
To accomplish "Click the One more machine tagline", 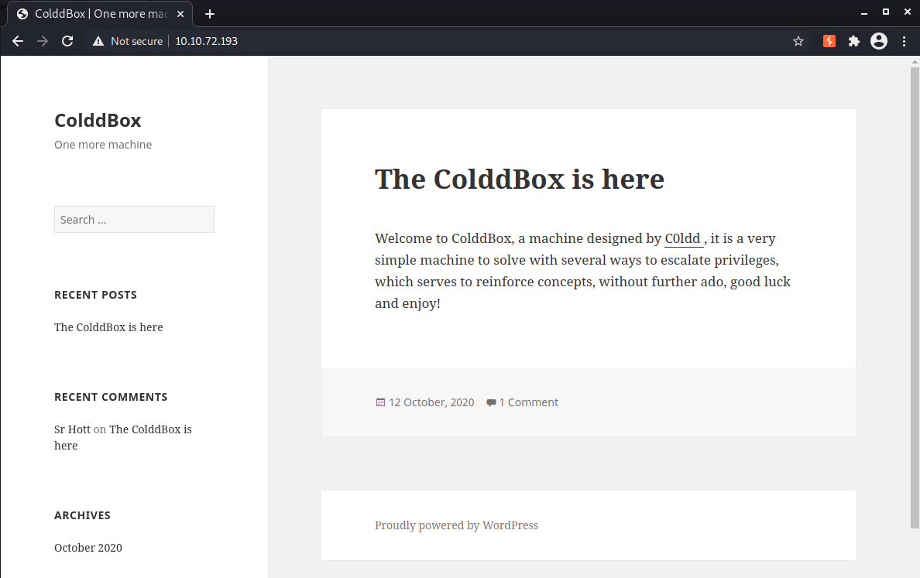I will click(x=103, y=145).
